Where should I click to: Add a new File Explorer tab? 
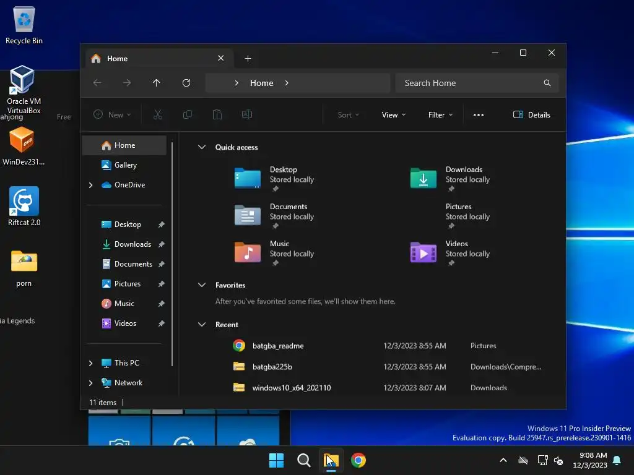click(x=248, y=59)
